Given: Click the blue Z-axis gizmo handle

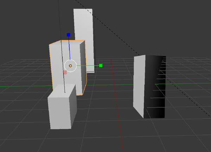Looking at the screenshot, I should point(69,35).
